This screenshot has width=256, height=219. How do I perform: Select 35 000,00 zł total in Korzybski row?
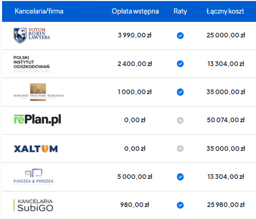click(226, 92)
